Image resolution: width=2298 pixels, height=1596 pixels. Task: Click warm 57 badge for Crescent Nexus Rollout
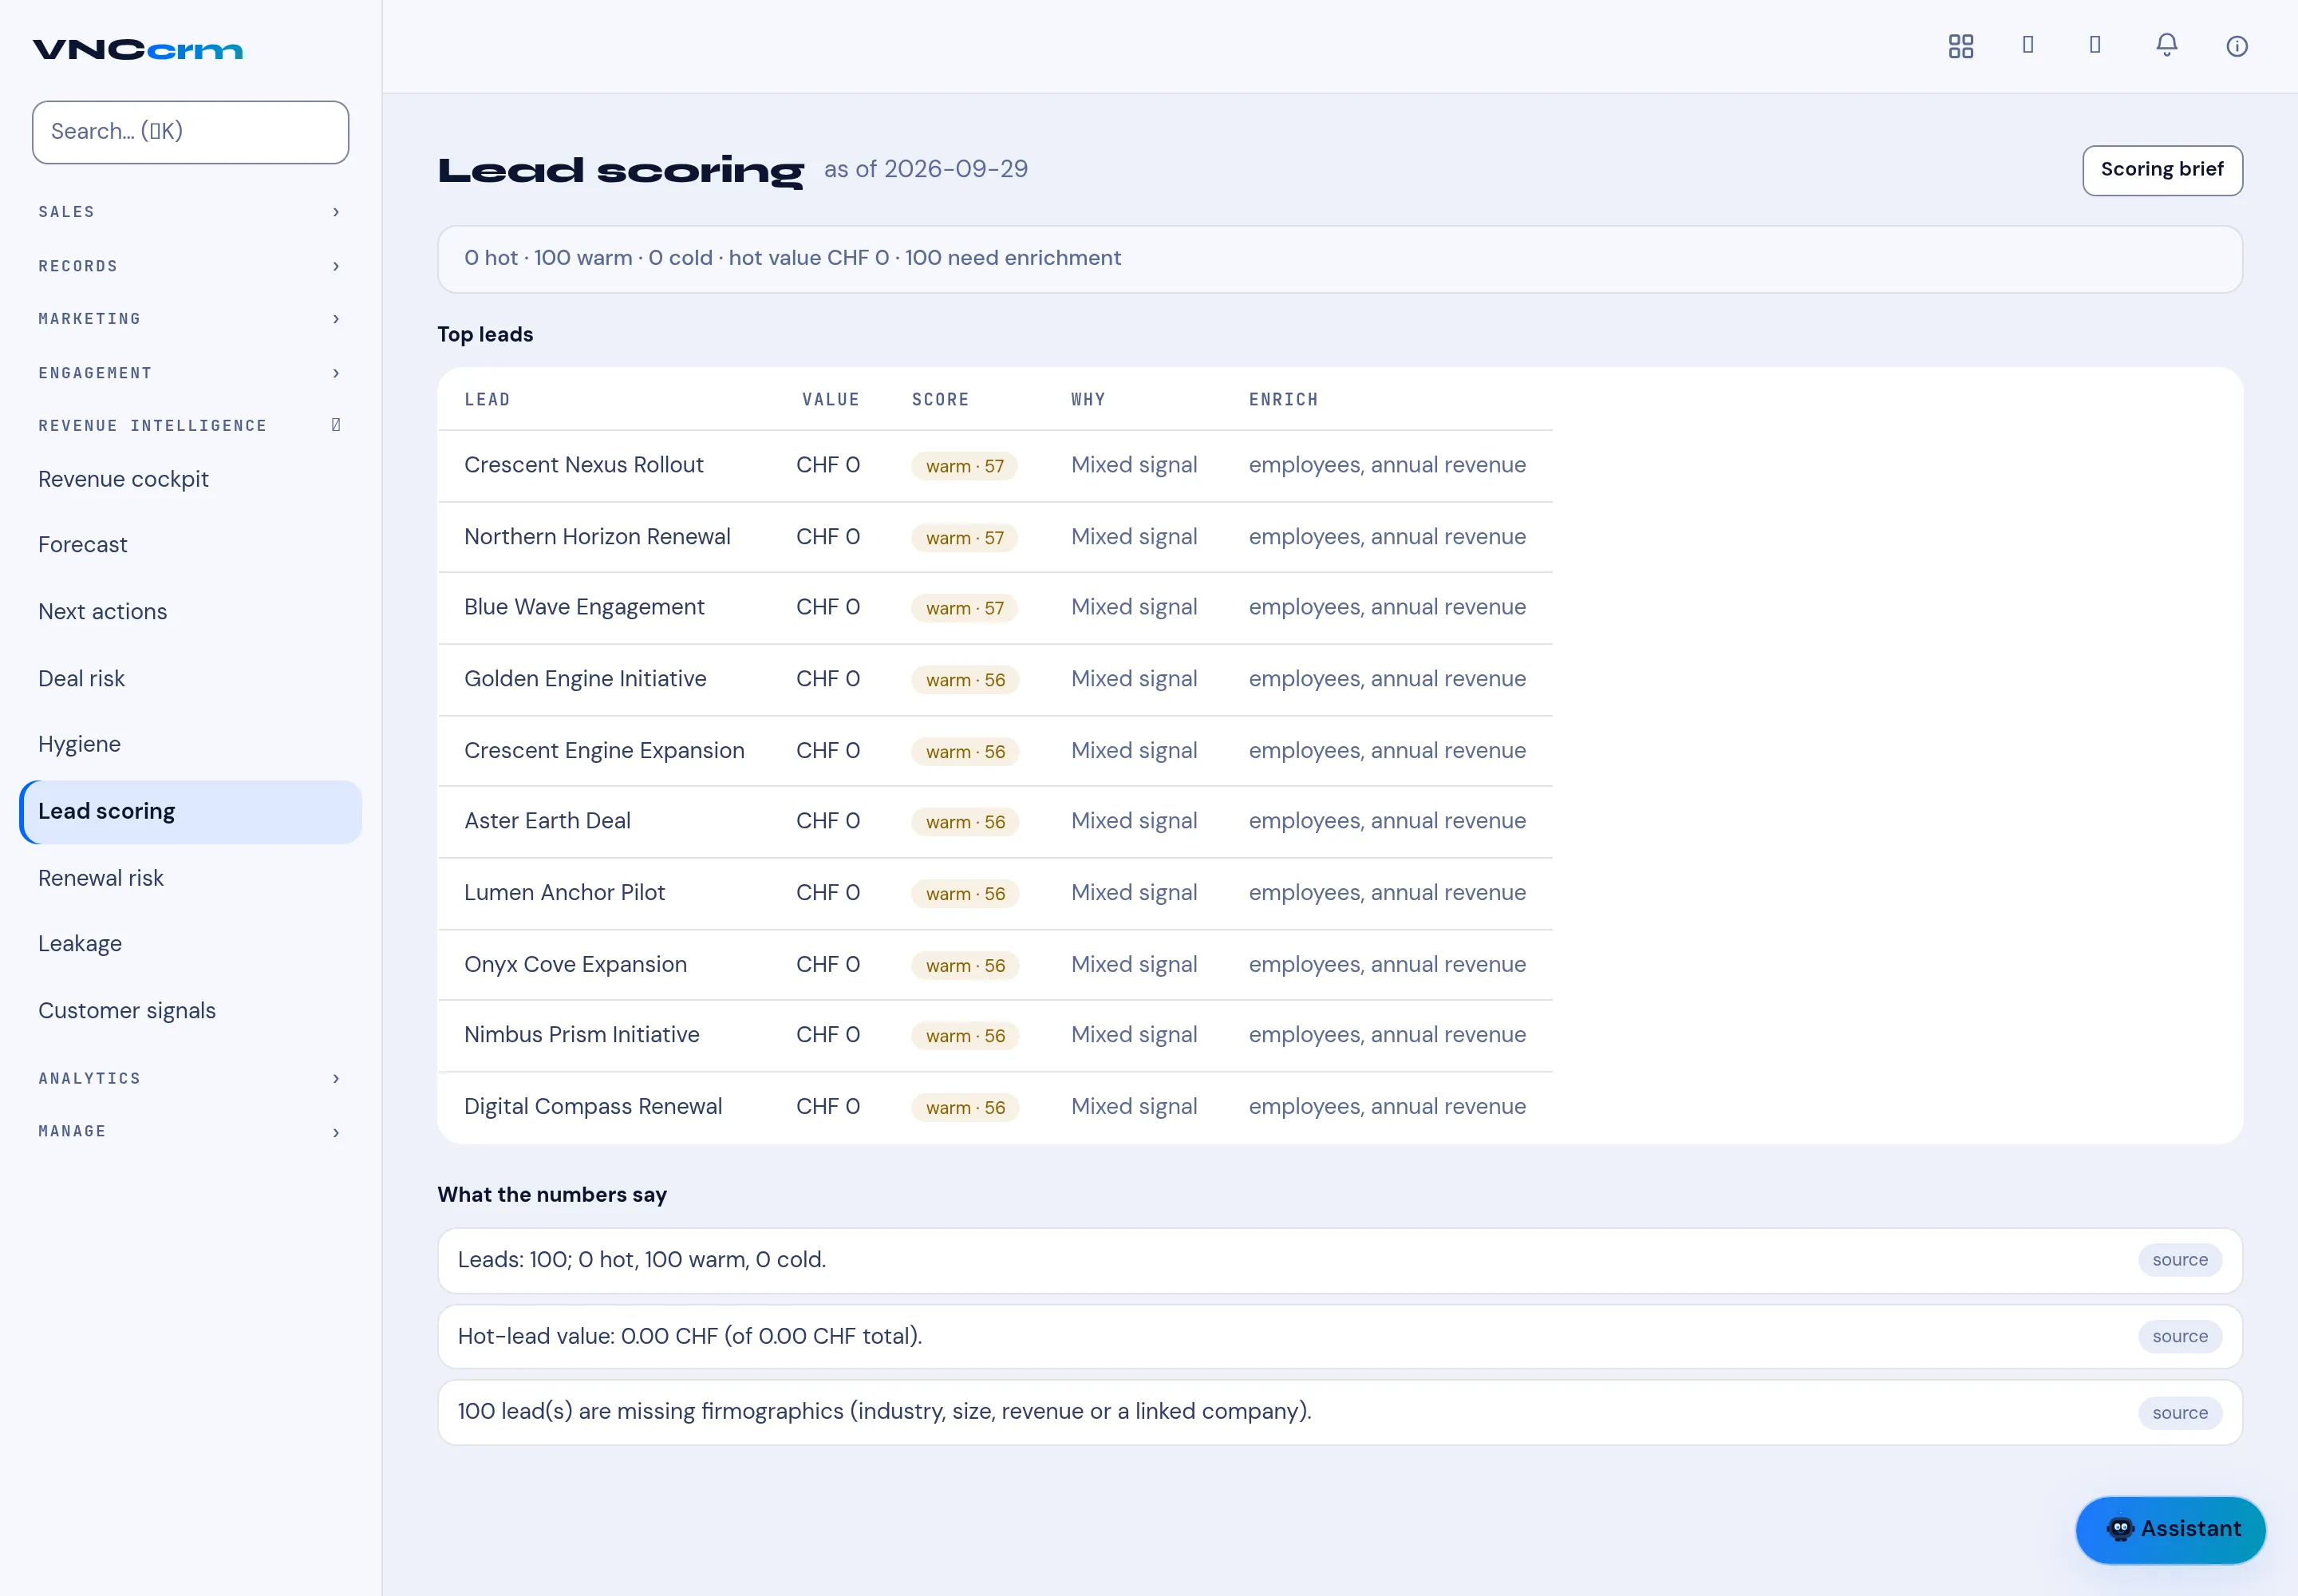(964, 466)
